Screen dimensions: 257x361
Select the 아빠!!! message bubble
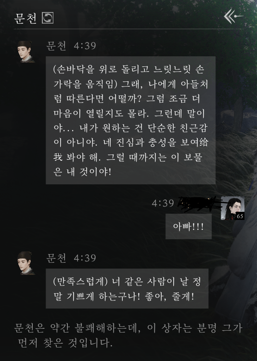point(188,227)
